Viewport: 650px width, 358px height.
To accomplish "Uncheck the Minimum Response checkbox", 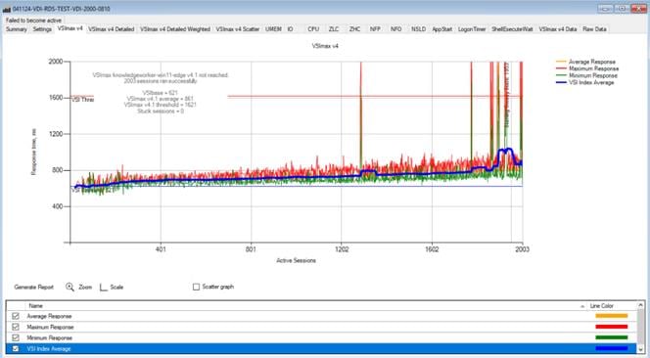I will pyautogui.click(x=16, y=337).
